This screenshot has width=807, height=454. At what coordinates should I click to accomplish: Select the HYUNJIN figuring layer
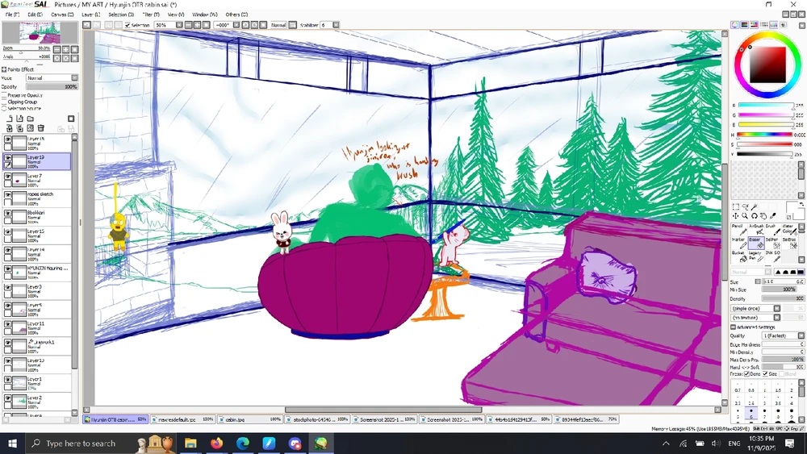47,269
